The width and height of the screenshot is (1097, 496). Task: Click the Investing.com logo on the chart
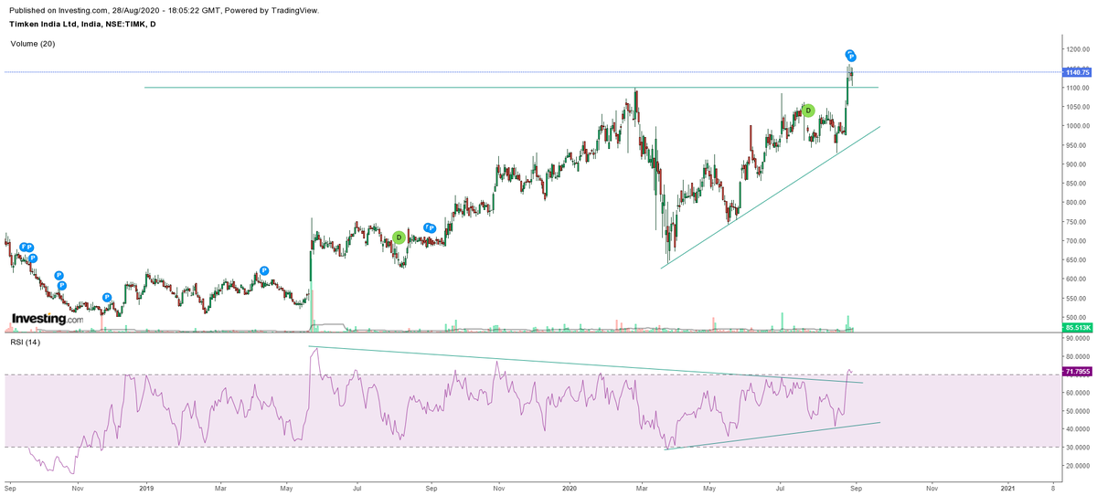point(47,319)
